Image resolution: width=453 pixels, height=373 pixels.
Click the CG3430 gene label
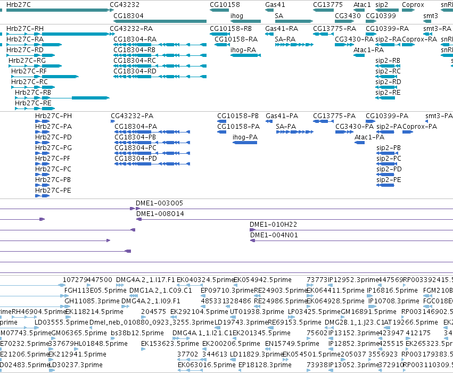pos(348,15)
